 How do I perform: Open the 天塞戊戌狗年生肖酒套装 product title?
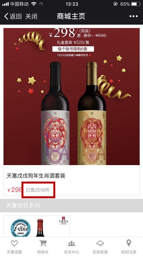(36, 176)
